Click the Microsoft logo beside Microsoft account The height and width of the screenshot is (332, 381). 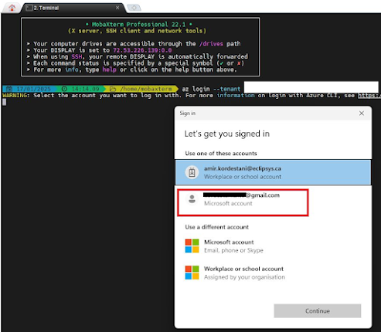192,246
